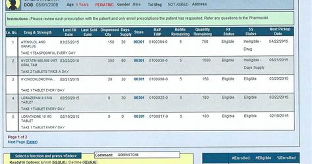
Task: Click the Store column header
Action: click(139, 32)
